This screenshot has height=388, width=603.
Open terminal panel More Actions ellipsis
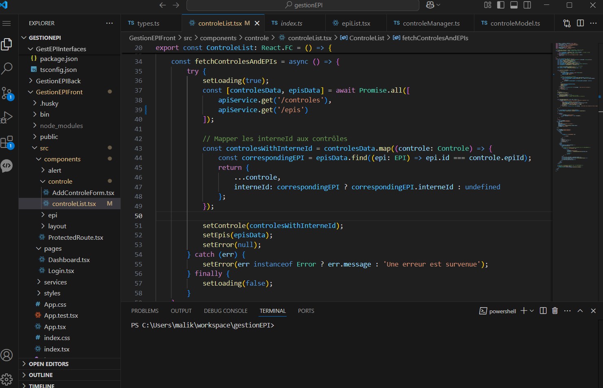[x=567, y=311]
